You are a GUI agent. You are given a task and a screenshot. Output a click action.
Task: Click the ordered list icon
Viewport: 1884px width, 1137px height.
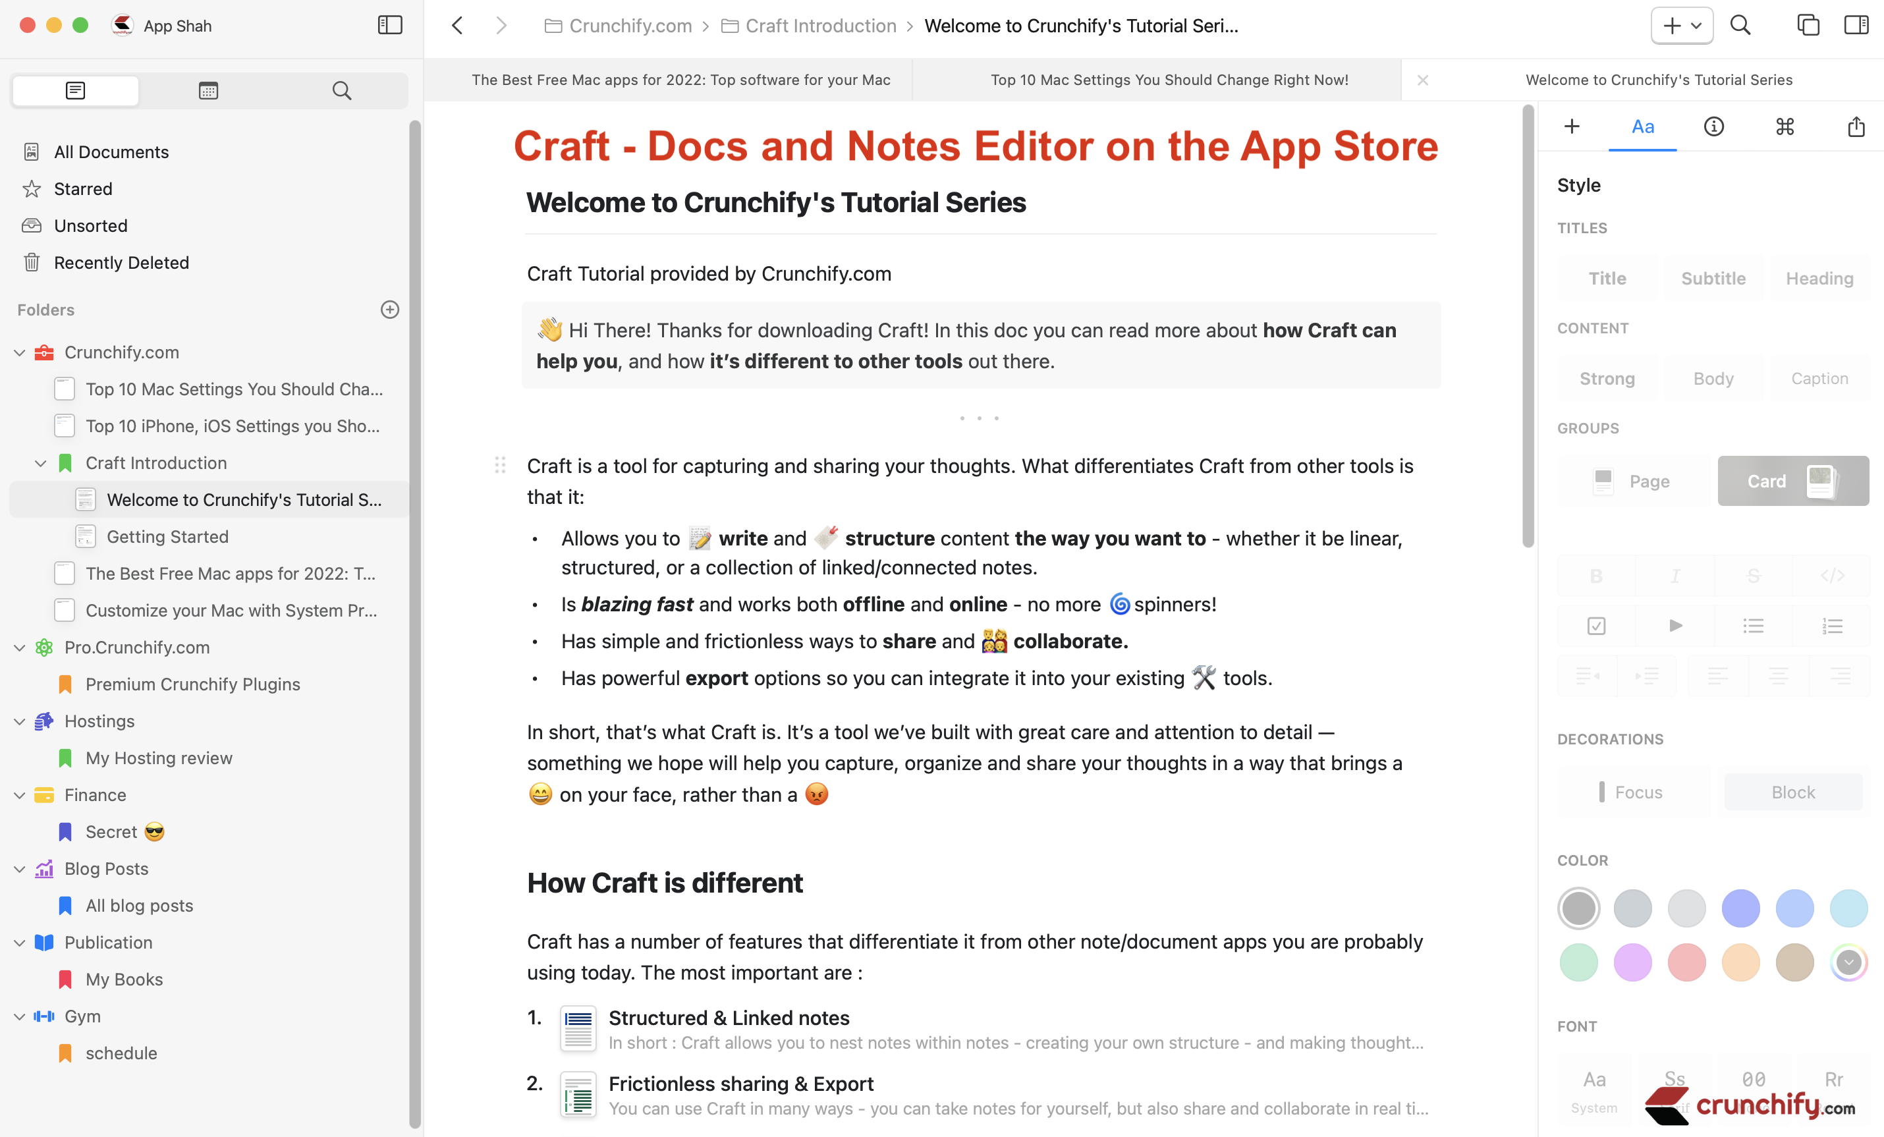click(x=1831, y=626)
